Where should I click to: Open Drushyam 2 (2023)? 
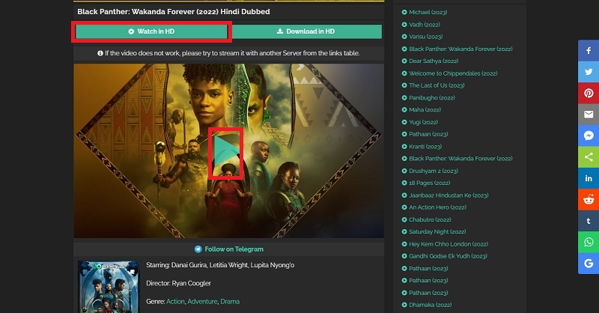pos(430,171)
